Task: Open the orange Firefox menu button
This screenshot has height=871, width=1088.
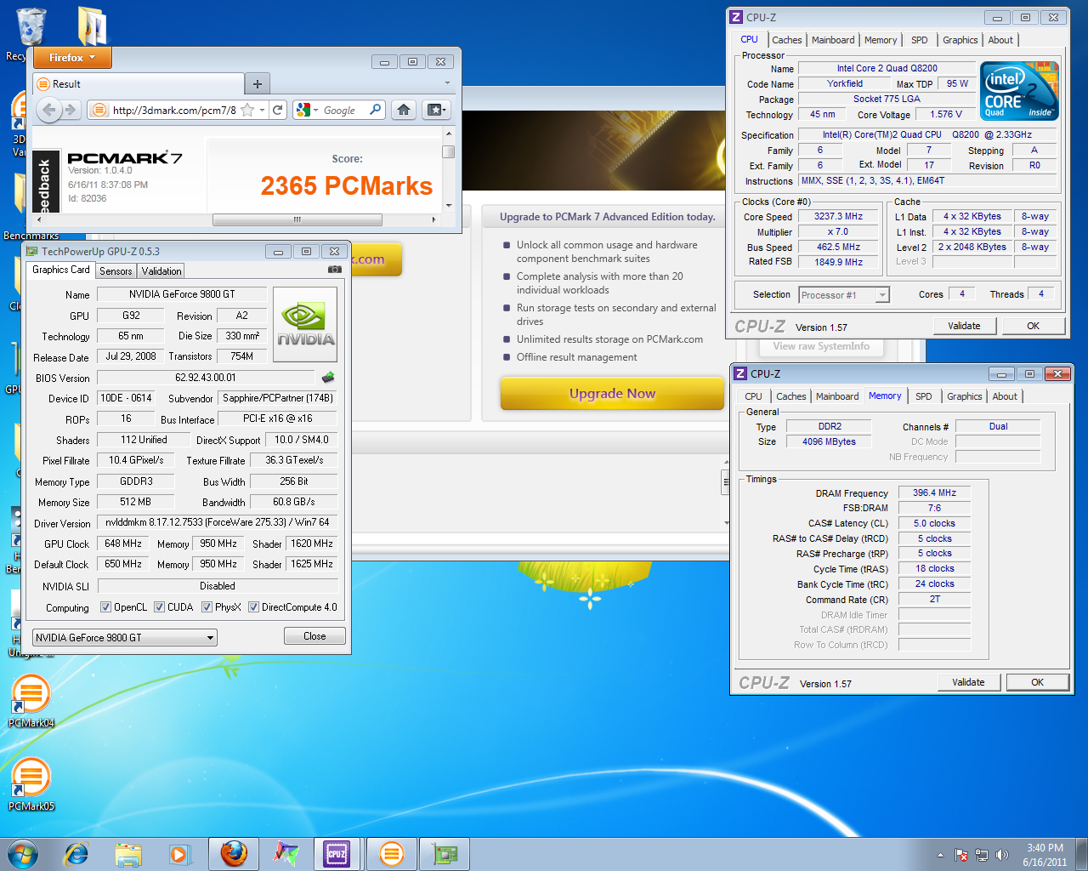Action: 73,58
